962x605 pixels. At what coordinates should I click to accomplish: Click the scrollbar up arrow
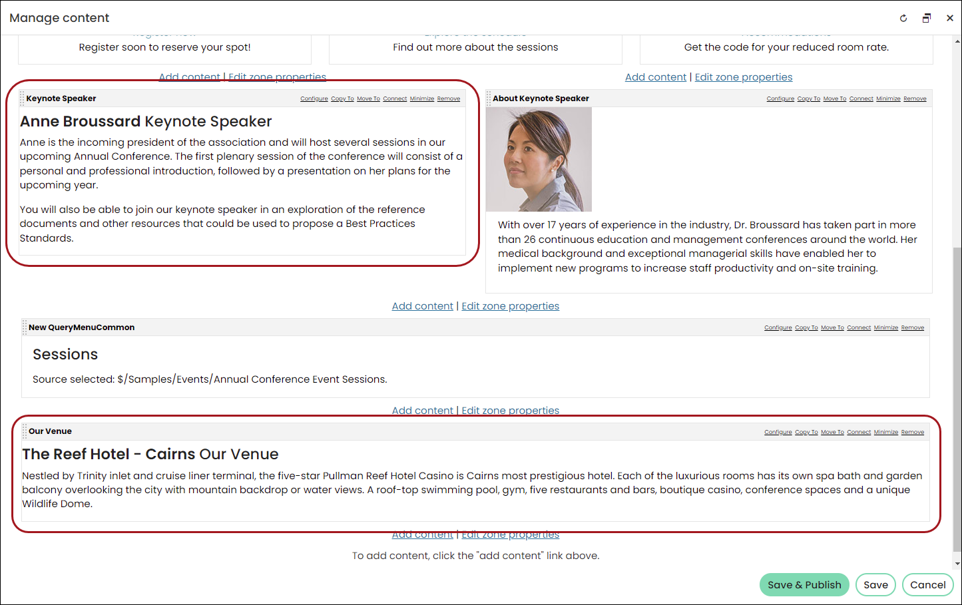click(957, 41)
